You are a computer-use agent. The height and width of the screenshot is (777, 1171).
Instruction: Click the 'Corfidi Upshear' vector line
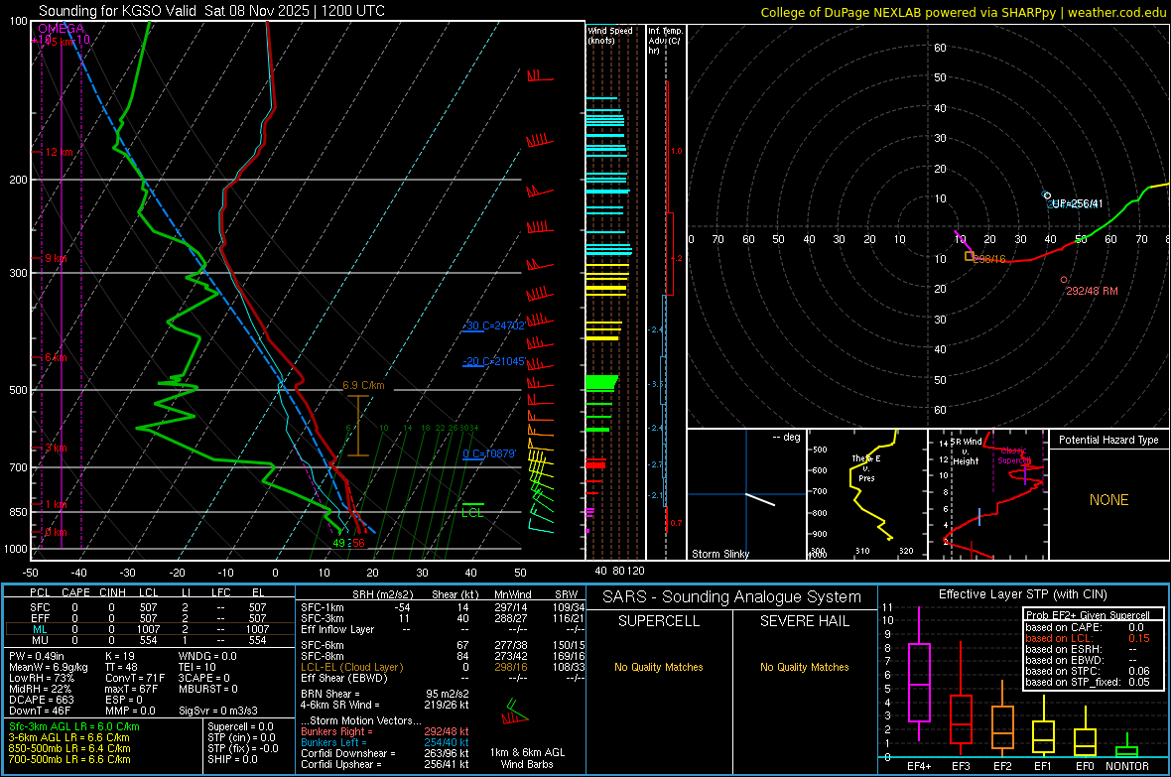385,764
